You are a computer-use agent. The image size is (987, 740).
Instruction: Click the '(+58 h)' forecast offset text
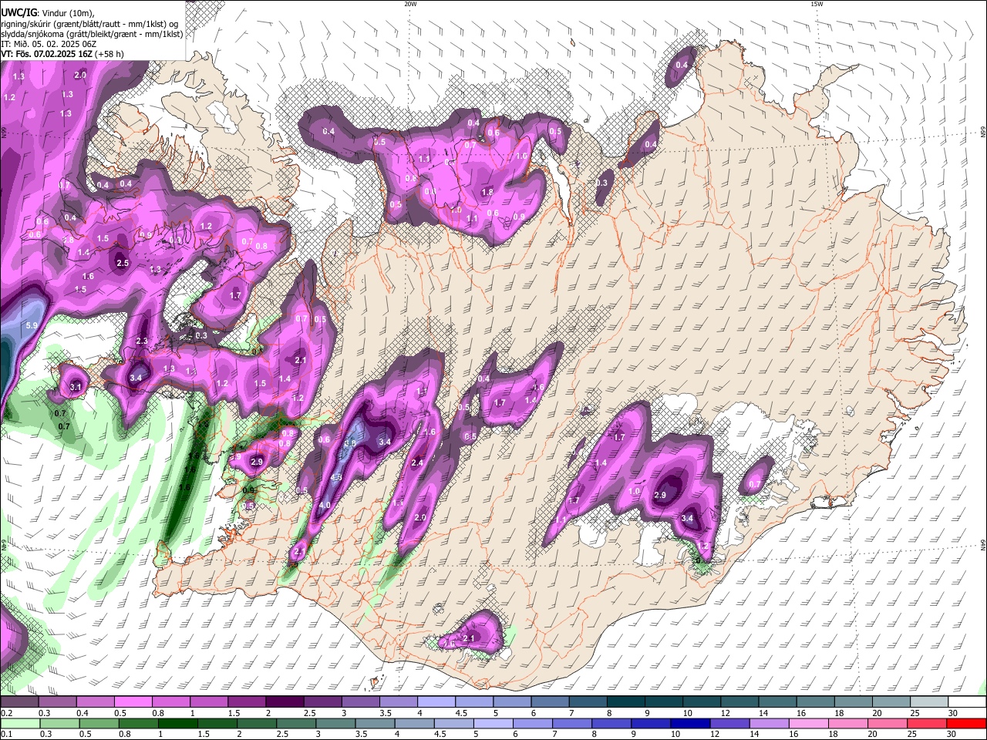coord(109,54)
